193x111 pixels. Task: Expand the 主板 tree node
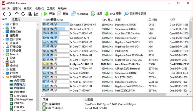[x=3, y=28]
